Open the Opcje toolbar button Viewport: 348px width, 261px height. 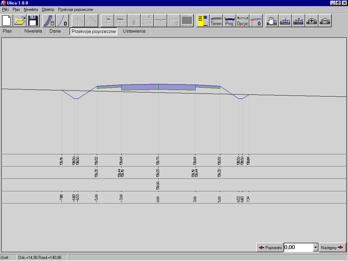tap(243, 21)
